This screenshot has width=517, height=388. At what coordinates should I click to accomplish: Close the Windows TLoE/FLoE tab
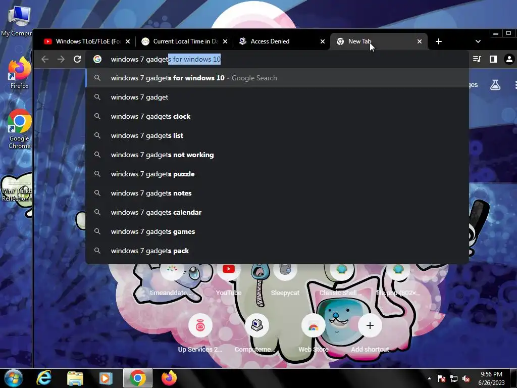[128, 41]
